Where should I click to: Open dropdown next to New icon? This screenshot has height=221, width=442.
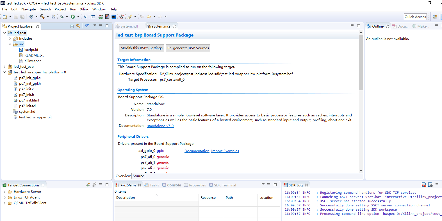pyautogui.click(x=10, y=17)
